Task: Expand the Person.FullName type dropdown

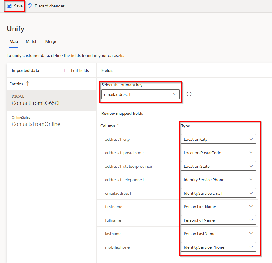Action: 218,220
